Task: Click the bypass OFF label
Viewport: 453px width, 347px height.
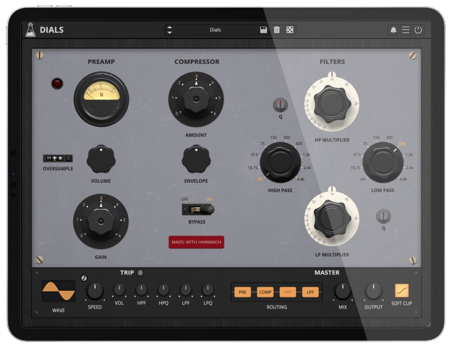Action: pos(184,200)
